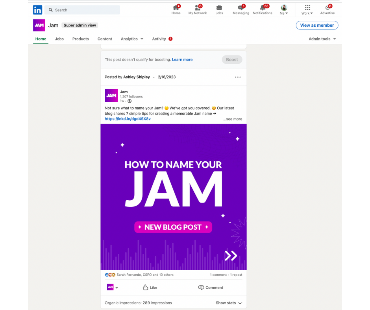The width and height of the screenshot is (370, 310).
Task: Switch acting identity via Jam avatar dropdown
Action: 112,287
